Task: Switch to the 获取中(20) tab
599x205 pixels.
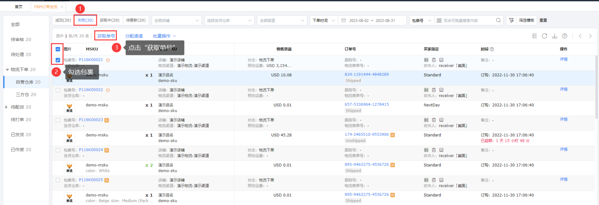Action: (110, 20)
